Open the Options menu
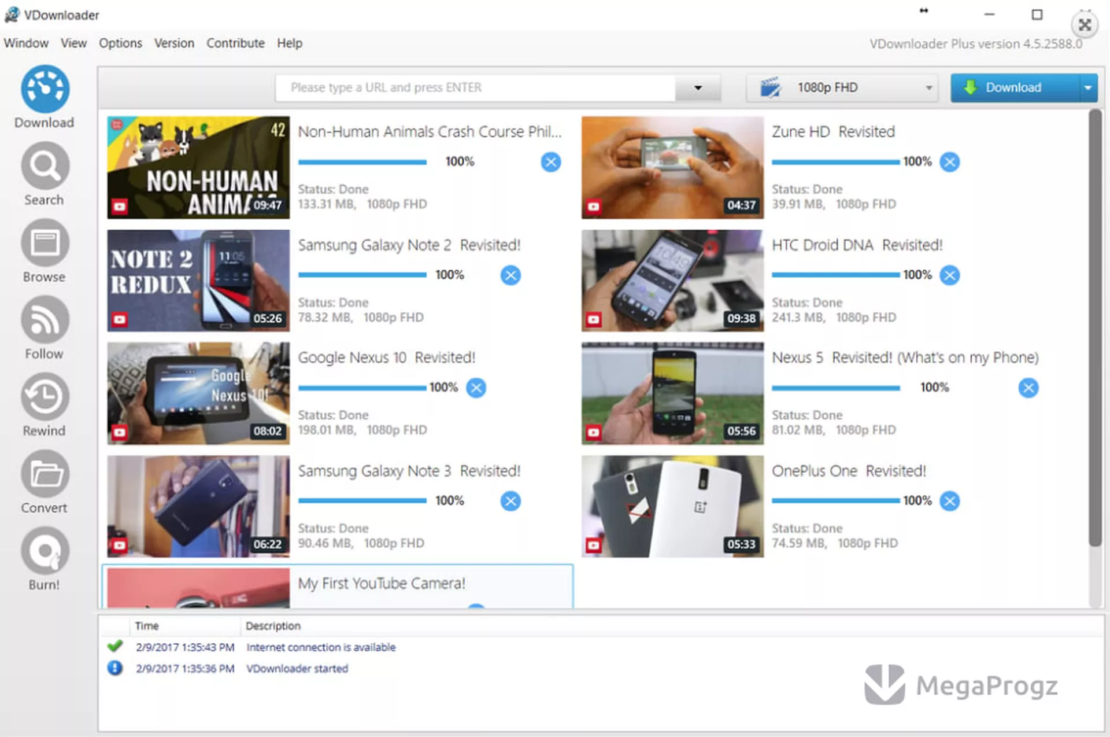This screenshot has width=1110, height=737. tap(120, 43)
